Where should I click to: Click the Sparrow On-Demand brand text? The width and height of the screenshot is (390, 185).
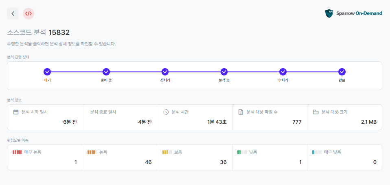[x=359, y=13]
